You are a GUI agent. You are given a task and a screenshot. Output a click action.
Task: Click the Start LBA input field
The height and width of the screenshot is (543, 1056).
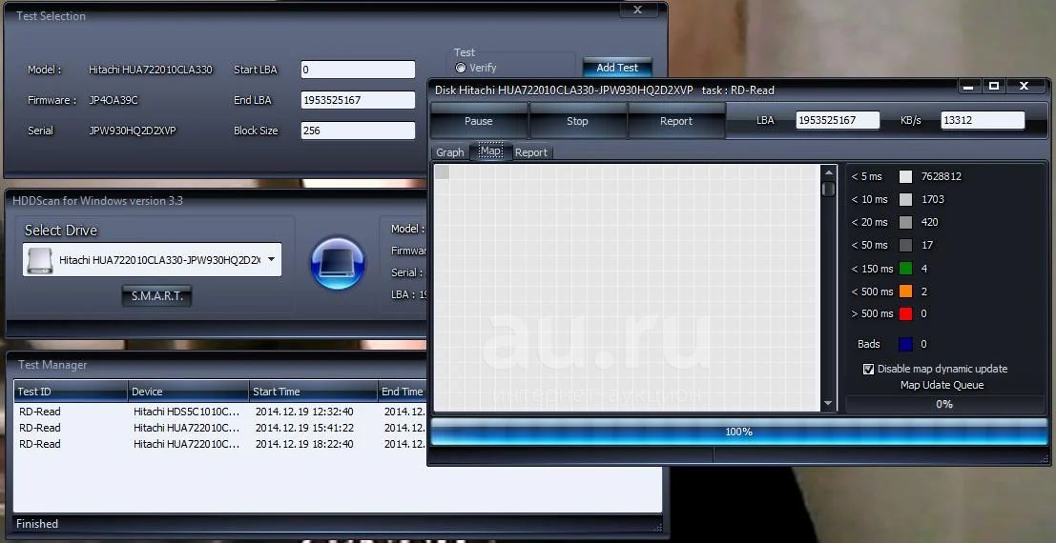point(359,70)
